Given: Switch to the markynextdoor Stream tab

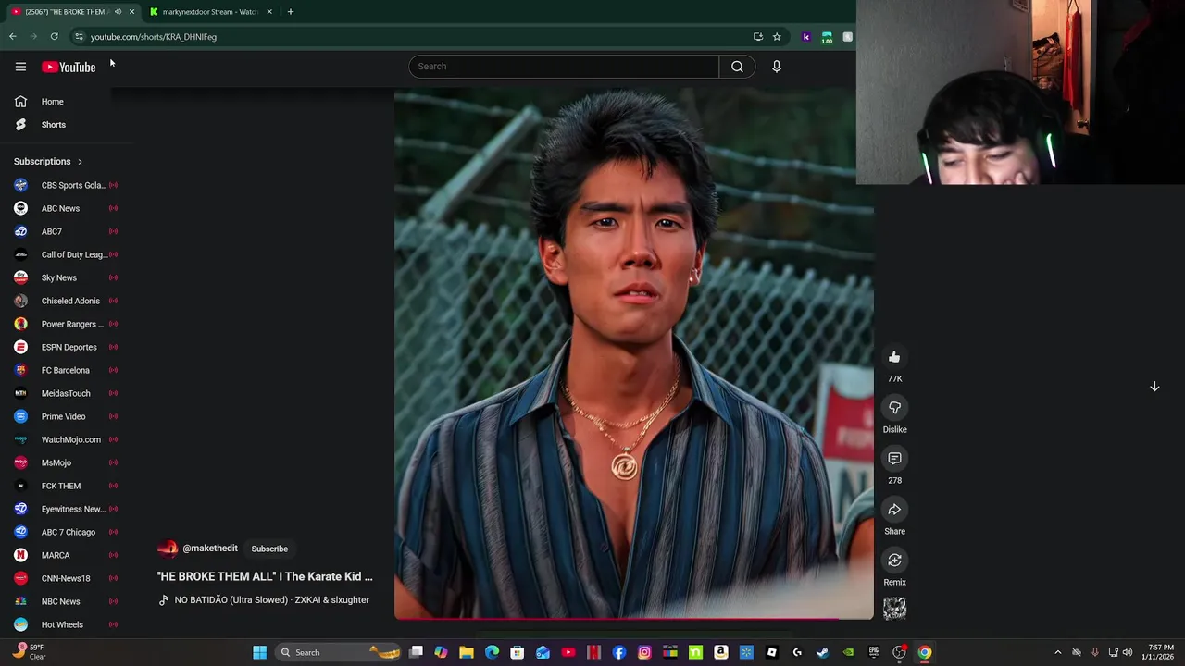Looking at the screenshot, I should coord(210,12).
